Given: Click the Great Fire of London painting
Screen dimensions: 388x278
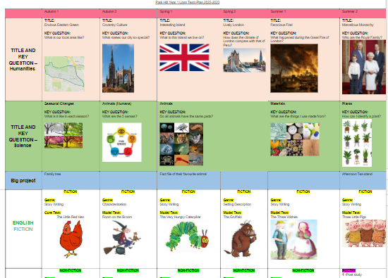Looking at the screenshot, I should (294, 68).
